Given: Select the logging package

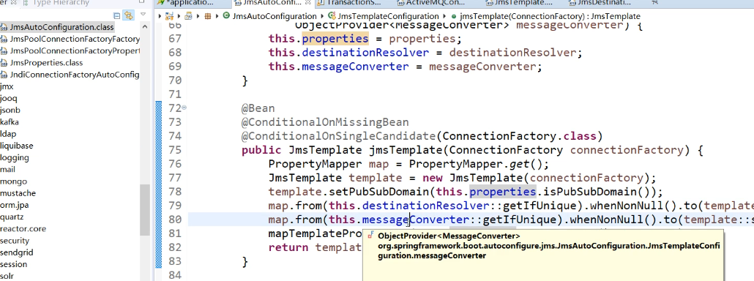Looking at the screenshot, I should (15, 157).
